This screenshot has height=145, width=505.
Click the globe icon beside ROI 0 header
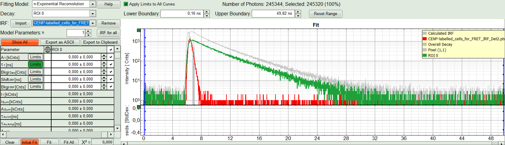click(48, 49)
